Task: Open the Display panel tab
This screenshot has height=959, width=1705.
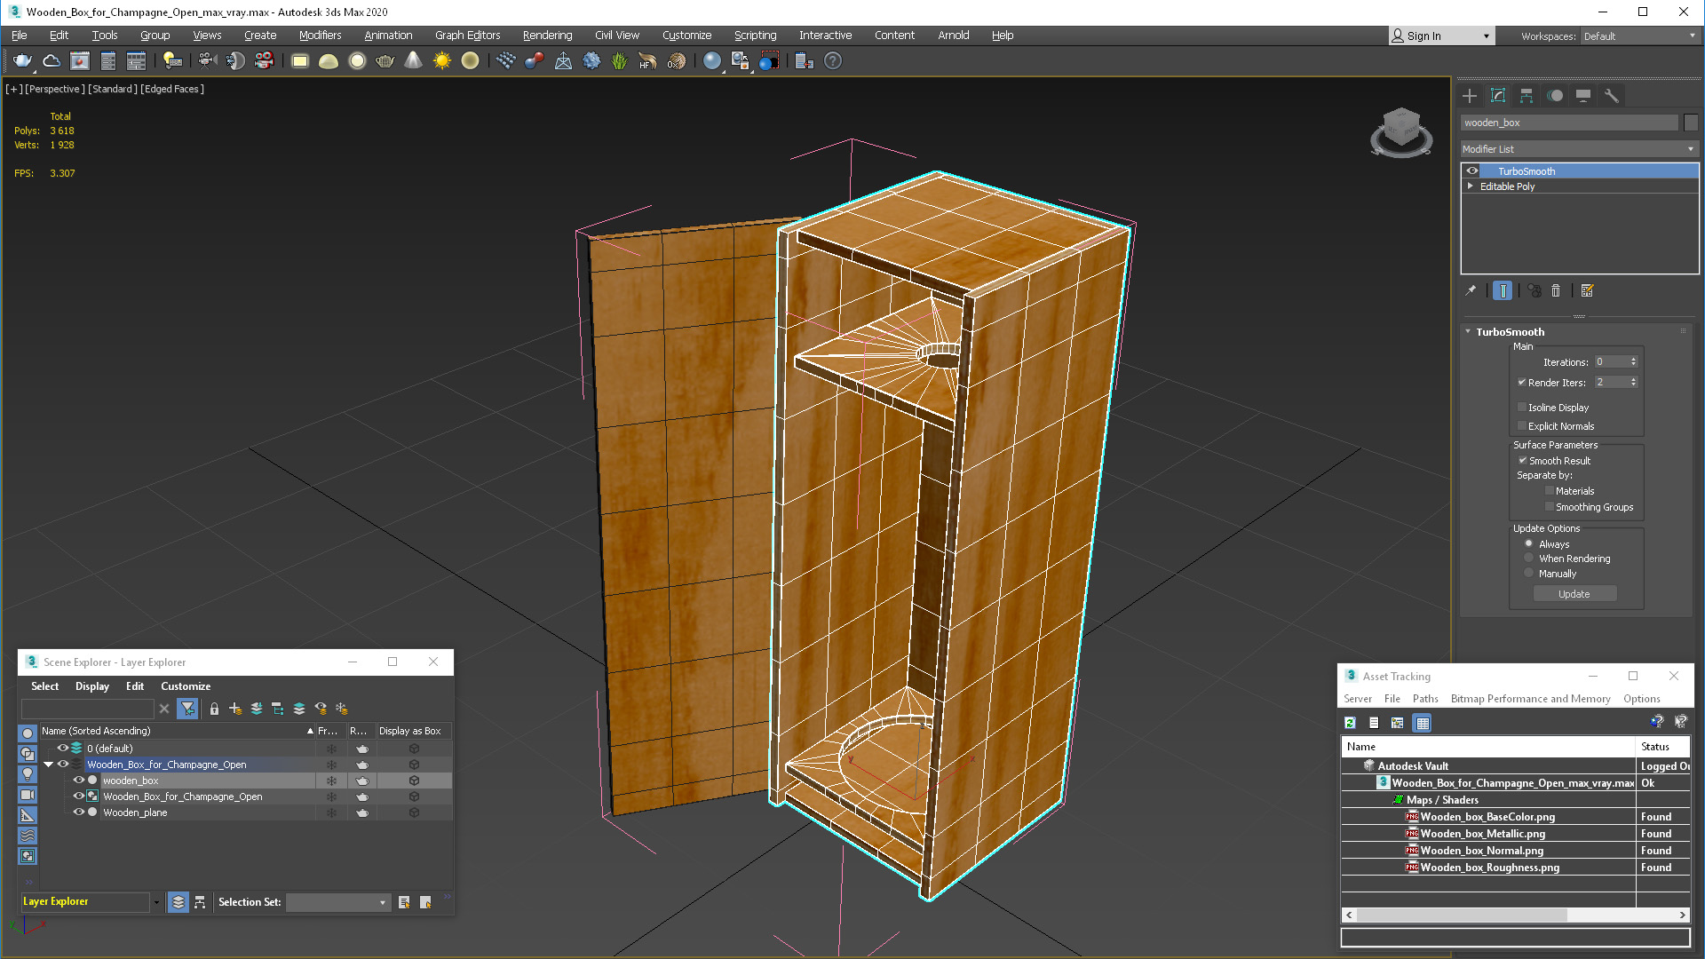Action: click(1583, 96)
